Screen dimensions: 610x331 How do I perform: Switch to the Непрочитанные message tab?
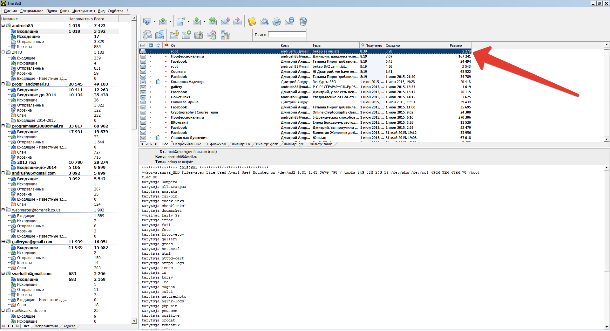click(x=187, y=144)
